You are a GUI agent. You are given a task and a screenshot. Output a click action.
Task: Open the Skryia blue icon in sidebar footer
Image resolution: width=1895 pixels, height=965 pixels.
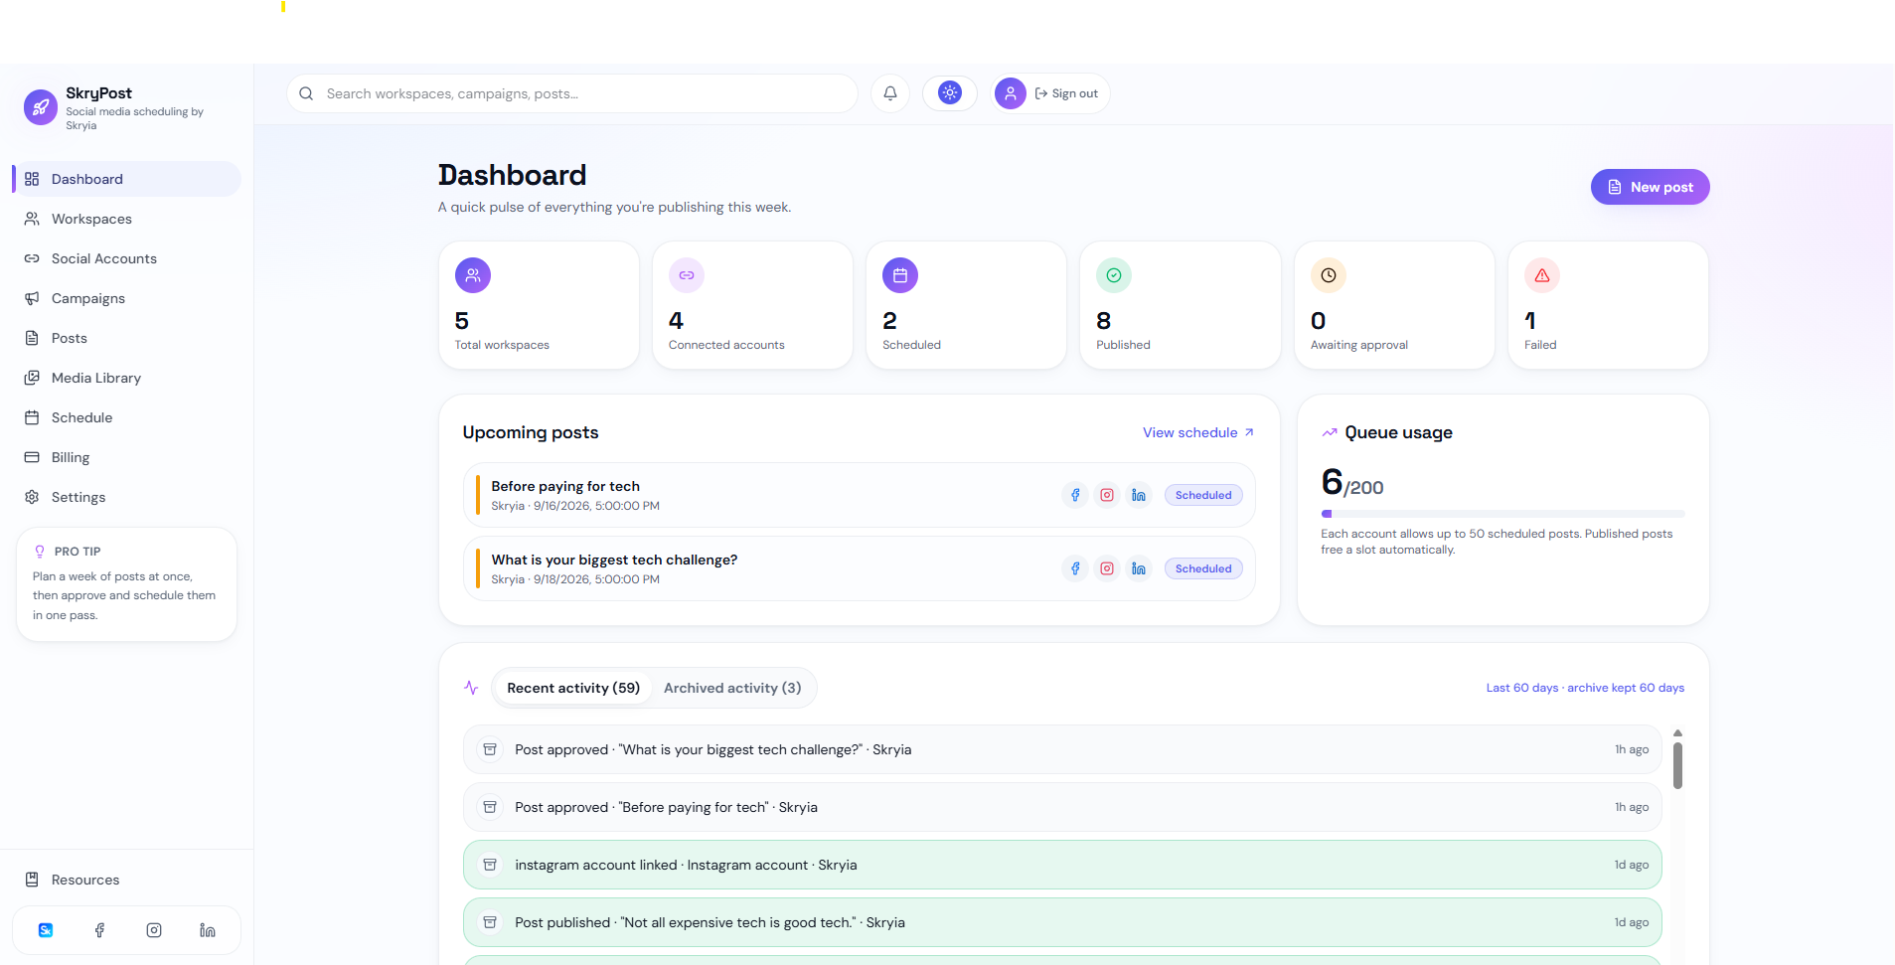click(46, 930)
